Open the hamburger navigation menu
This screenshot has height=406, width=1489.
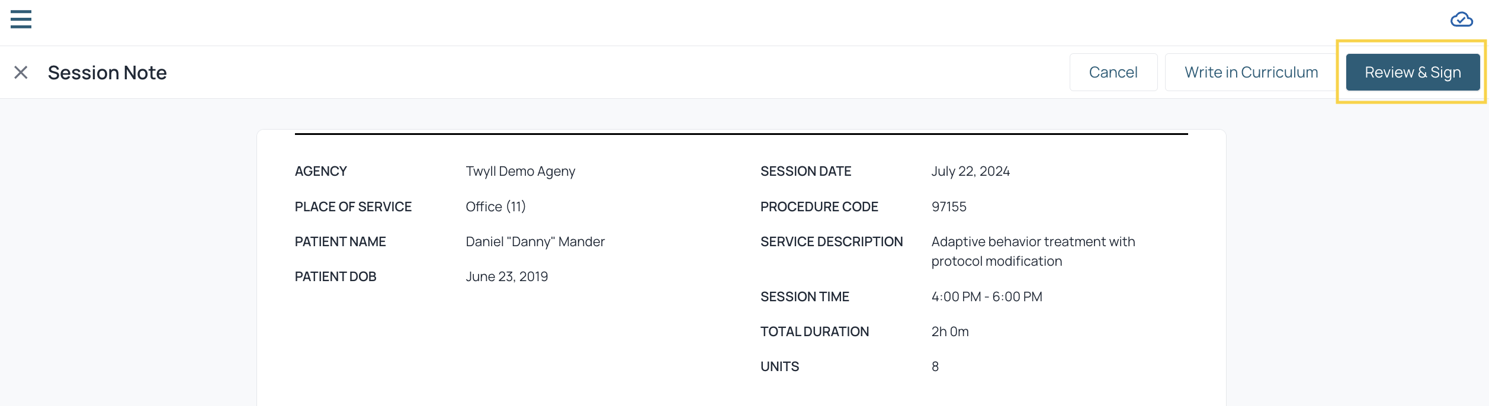[x=21, y=20]
